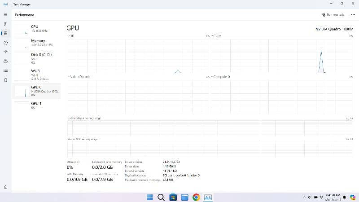Click the battery icon in tray
The image size is (359, 202).
[x=315, y=197]
